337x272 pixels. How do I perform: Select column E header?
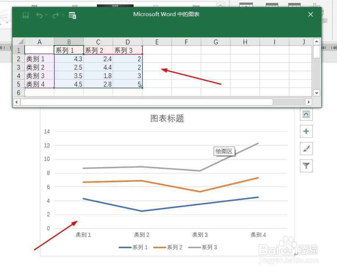tap(157, 42)
